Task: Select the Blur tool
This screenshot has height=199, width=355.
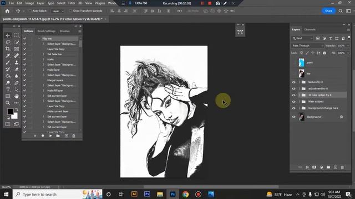Action: pos(17,76)
